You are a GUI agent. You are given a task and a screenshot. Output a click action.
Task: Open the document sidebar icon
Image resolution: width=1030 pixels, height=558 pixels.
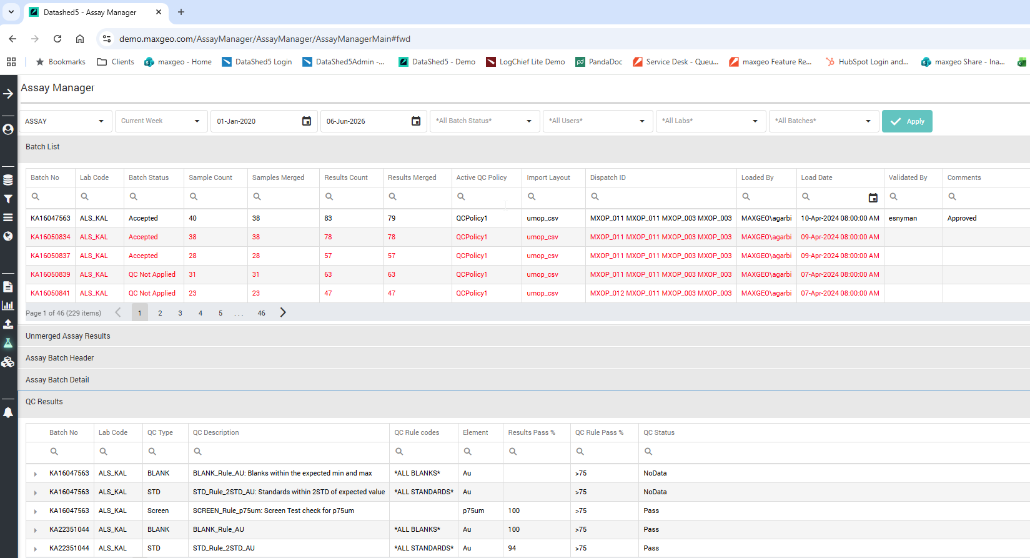pyautogui.click(x=8, y=287)
